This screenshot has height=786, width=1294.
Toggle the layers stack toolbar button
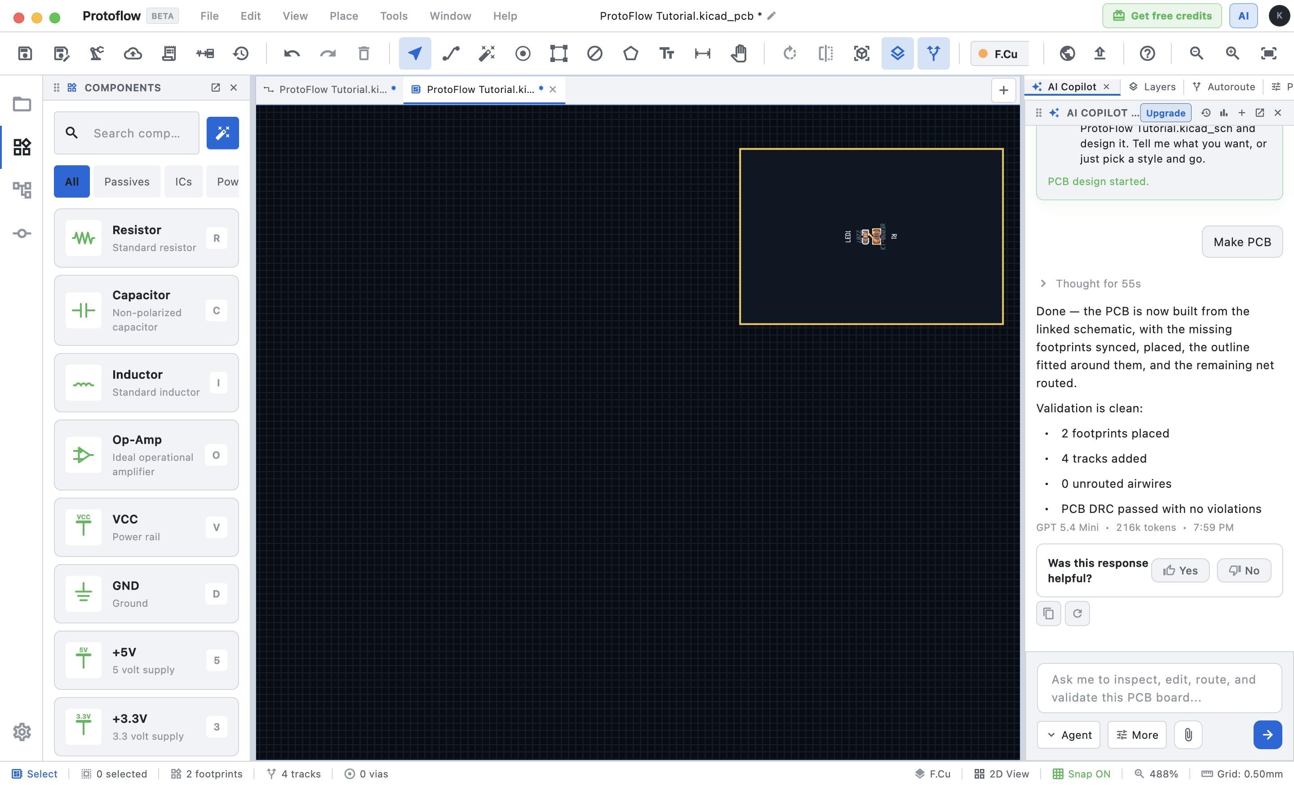coord(898,53)
